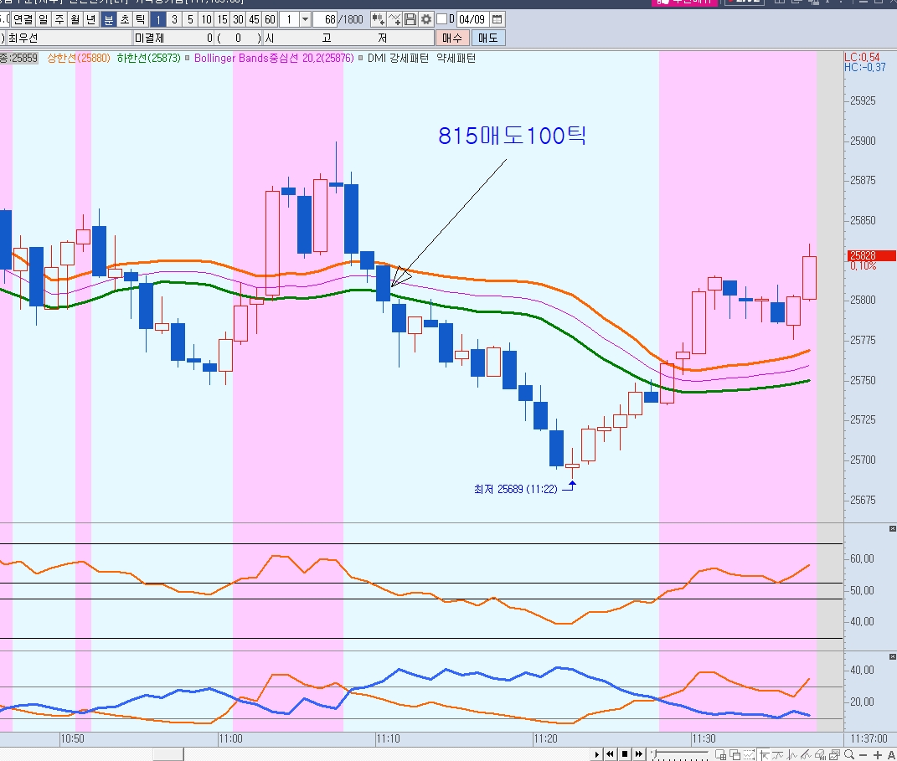Select the 60-minute interval button
This screenshot has height=761, width=897.
click(x=270, y=19)
